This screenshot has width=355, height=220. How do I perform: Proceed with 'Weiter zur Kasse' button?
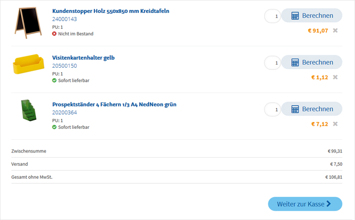[x=305, y=204]
